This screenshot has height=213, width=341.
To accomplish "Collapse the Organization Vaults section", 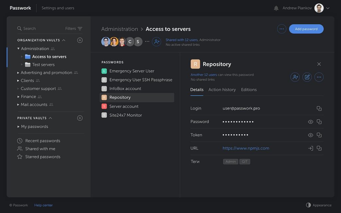I will click(x=64, y=40).
